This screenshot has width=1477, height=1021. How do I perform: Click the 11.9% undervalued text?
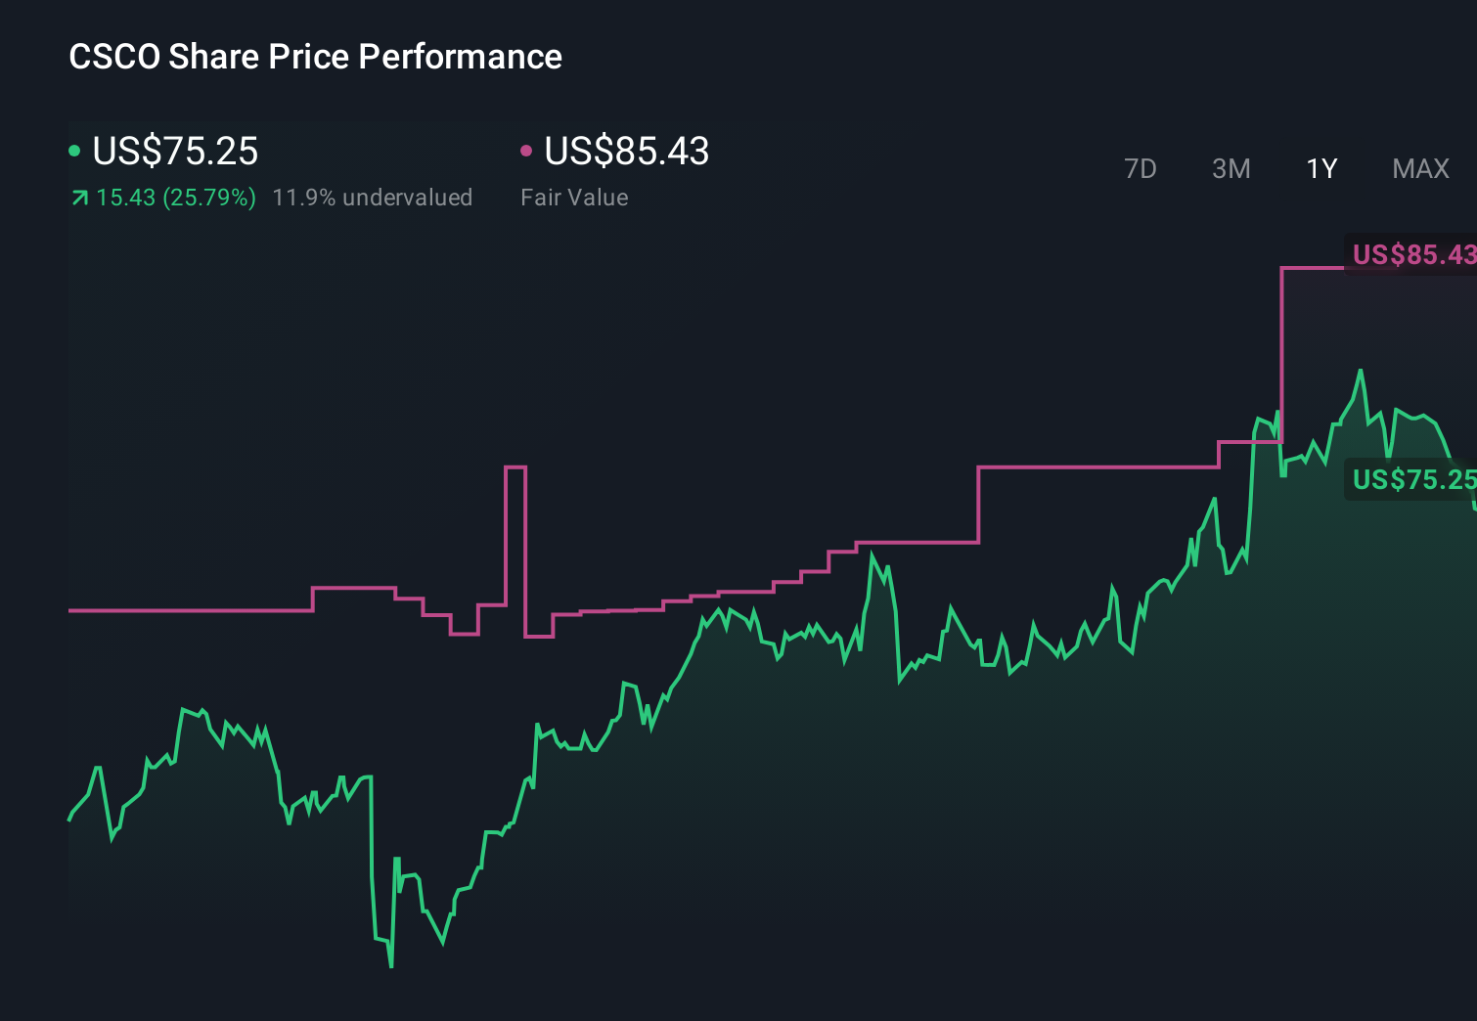[374, 197]
